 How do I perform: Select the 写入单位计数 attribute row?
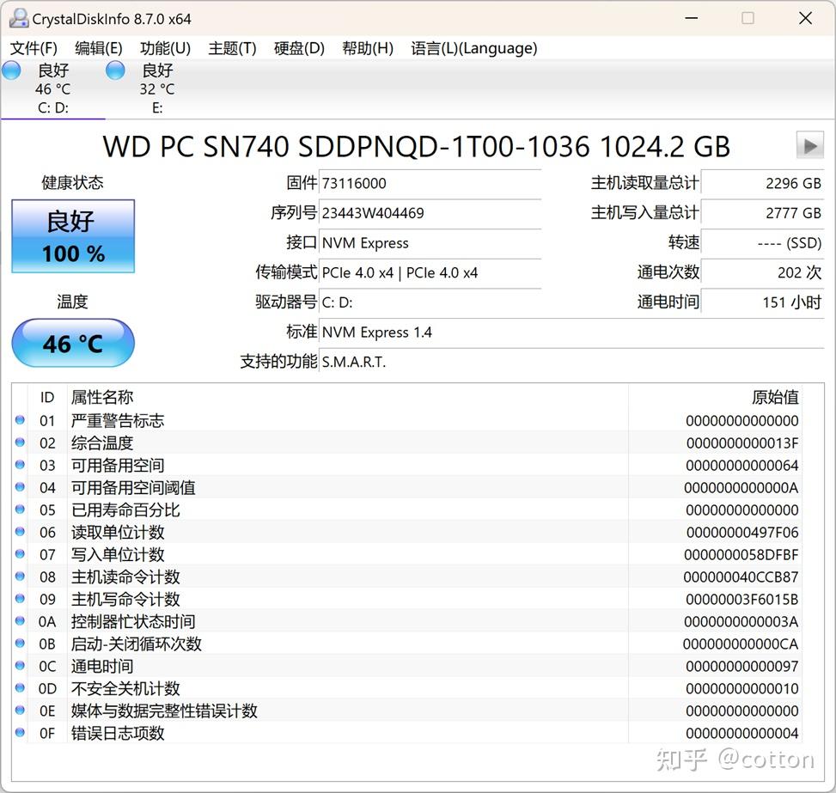pyautogui.click(x=406, y=555)
